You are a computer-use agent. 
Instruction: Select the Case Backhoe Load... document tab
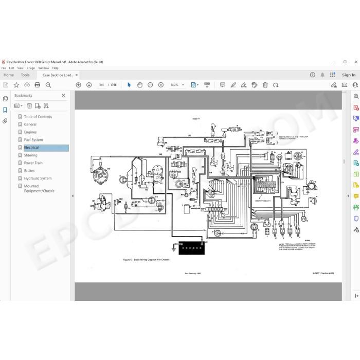click(x=58, y=75)
